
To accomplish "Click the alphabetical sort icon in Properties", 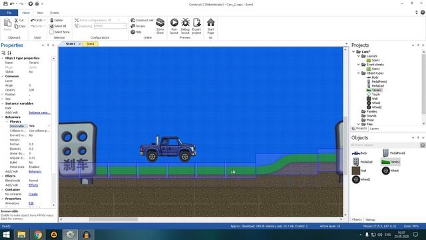I will [9, 53].
